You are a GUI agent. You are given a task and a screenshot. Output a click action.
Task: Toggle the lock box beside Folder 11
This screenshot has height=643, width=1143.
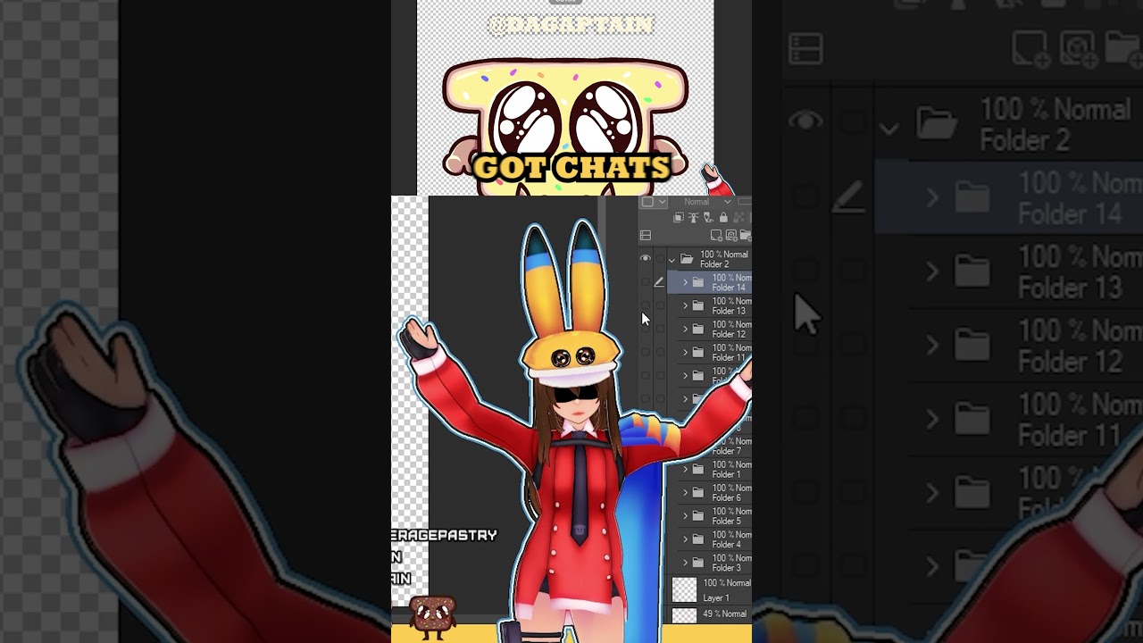tap(660, 352)
